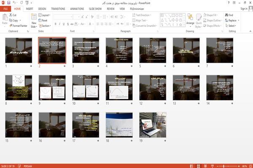
Task: Start Slide Show from status bar
Action: (213, 166)
